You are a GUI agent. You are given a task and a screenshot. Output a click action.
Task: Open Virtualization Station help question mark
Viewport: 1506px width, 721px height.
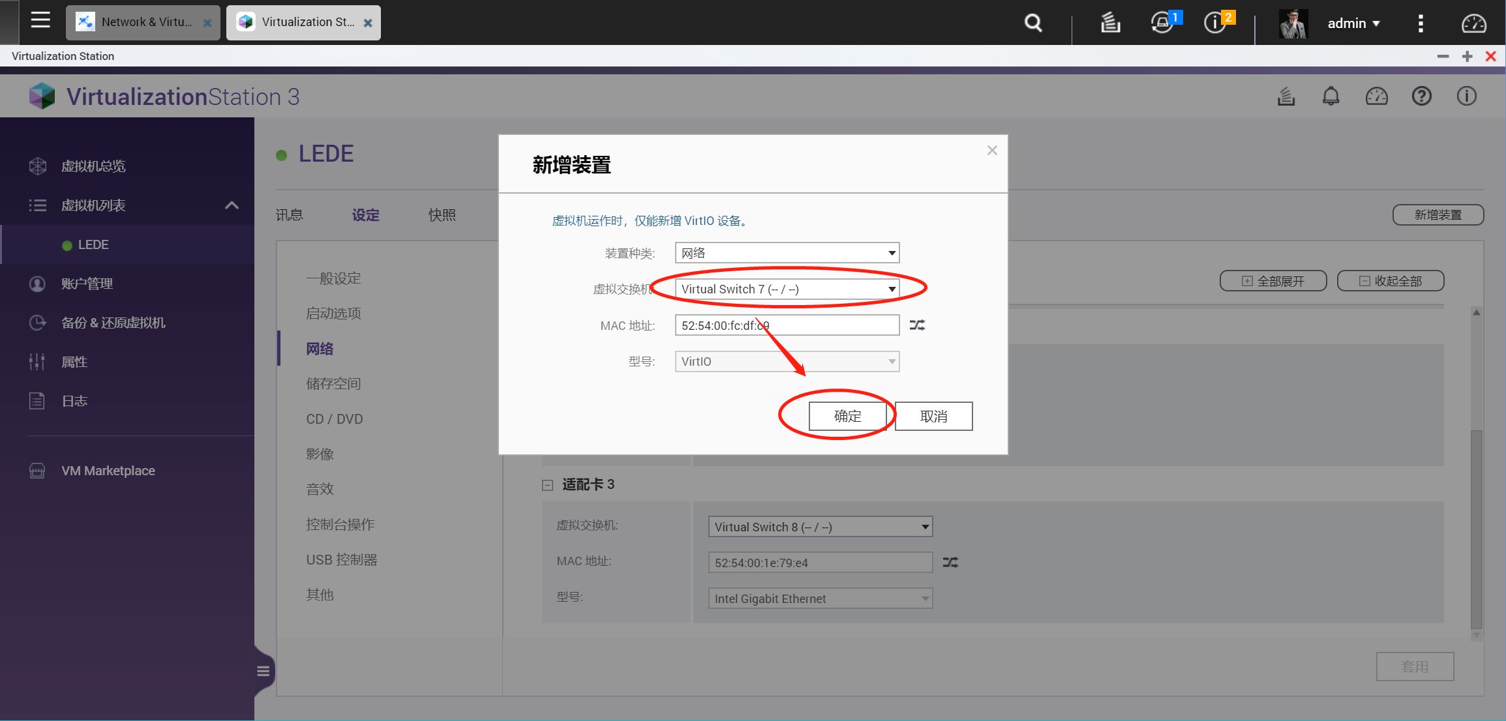(1421, 96)
